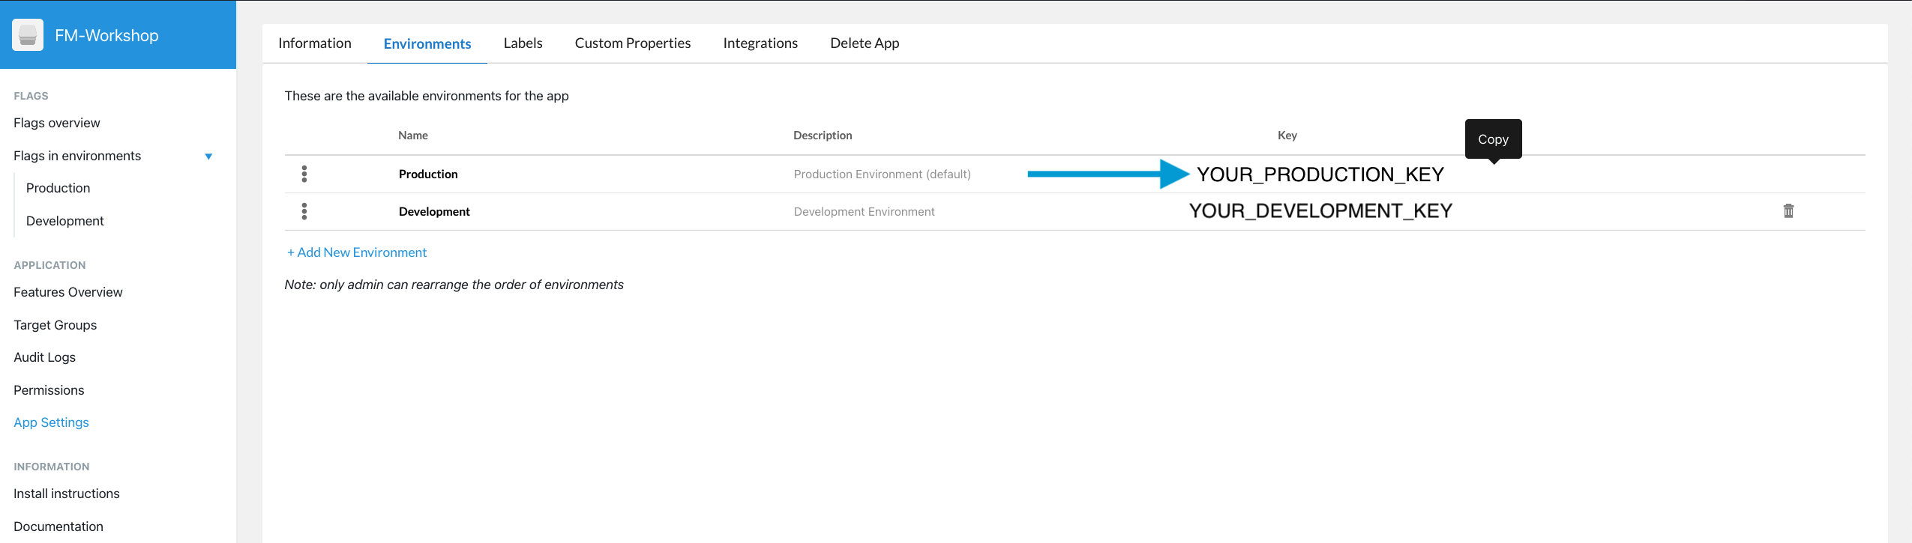Go to the Custom Properties tab
1912x543 pixels.
click(x=632, y=43)
